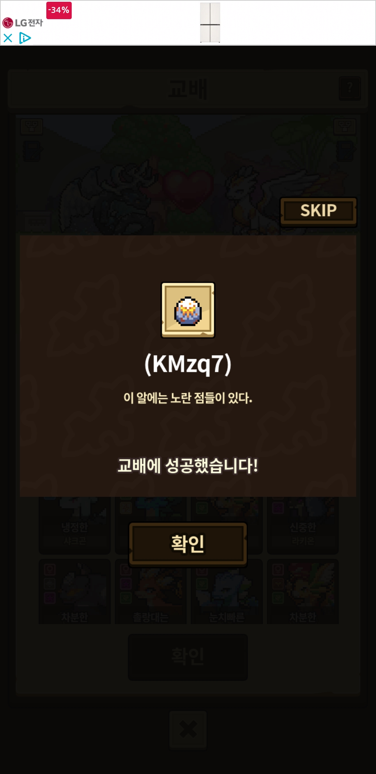
Task: Tap the LG전자 logo in ad
Action: (23, 23)
